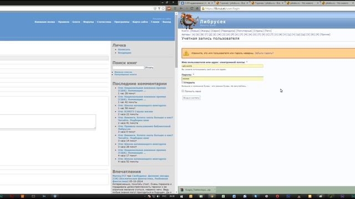355x199 pixels.
Task: Open Windows Start button on right taskbar
Action: coord(181,196)
